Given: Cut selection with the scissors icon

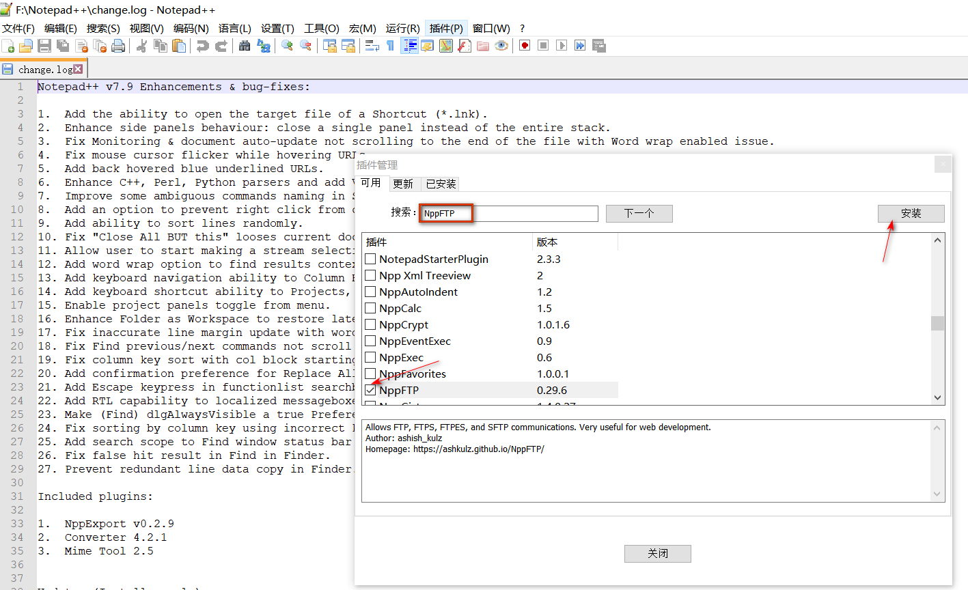Looking at the screenshot, I should coord(142,46).
